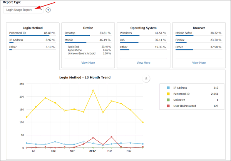
Task: Click the IP Address legend label
Action: pyautogui.click(x=180, y=88)
